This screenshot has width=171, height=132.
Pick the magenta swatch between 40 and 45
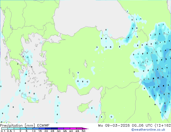click(x=73, y=128)
